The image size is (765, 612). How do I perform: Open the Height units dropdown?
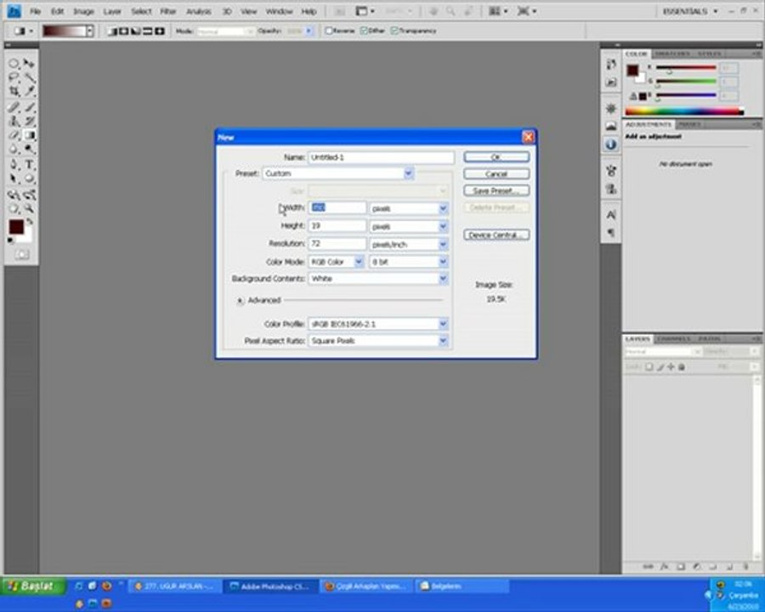pos(443,226)
